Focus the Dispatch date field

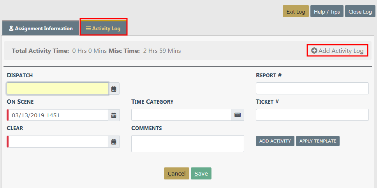tap(57, 89)
